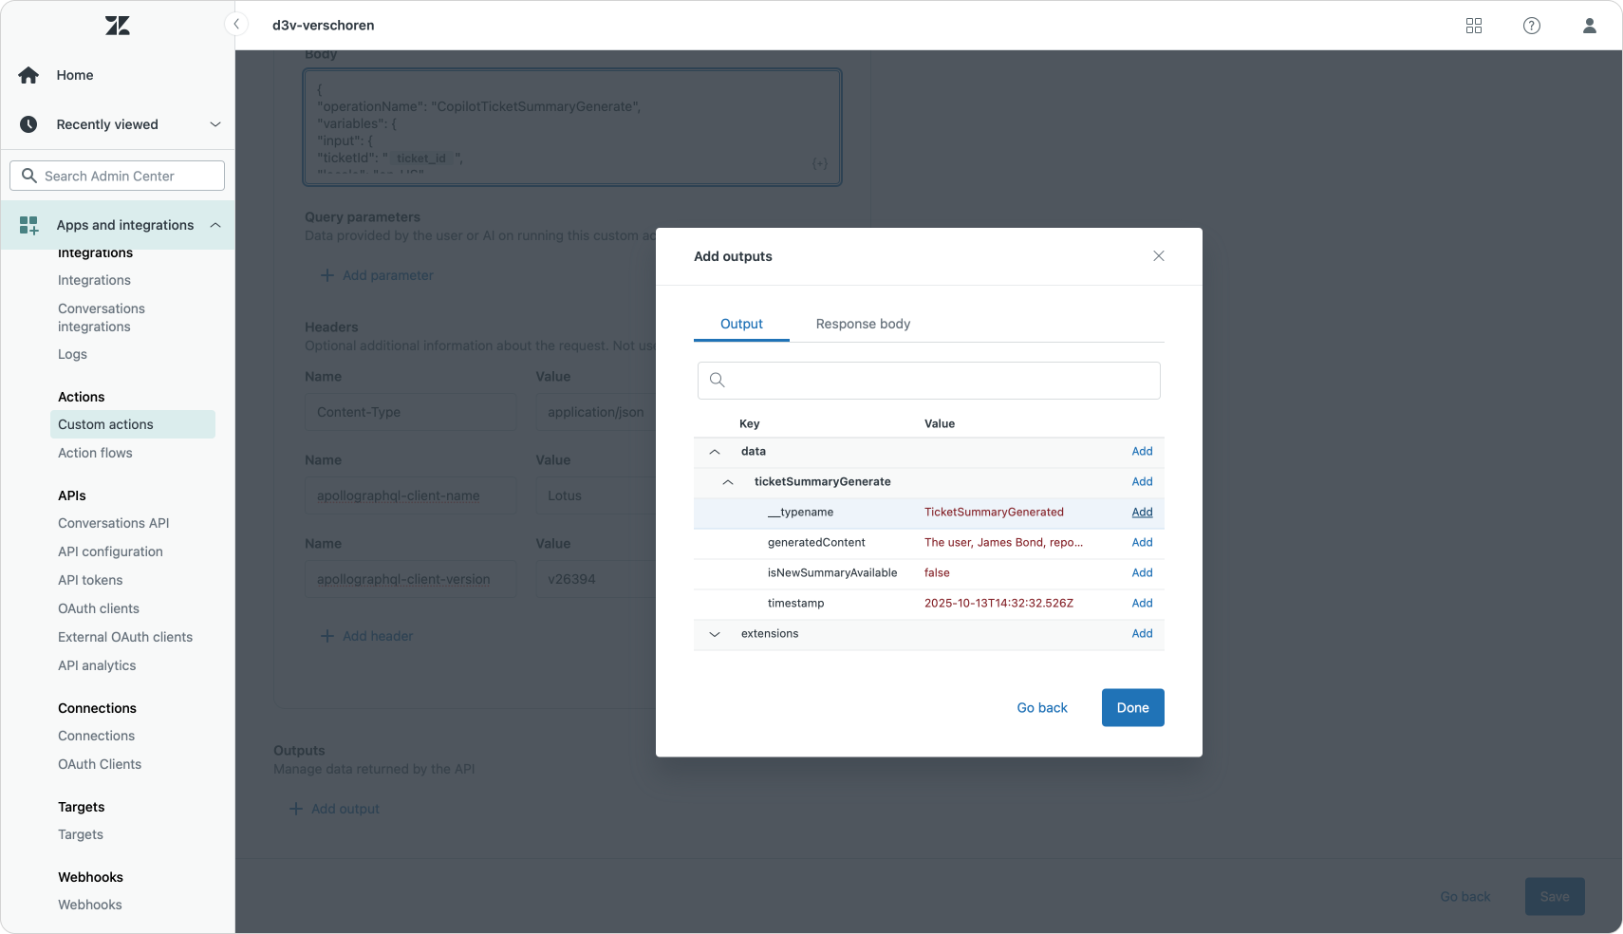The height and width of the screenshot is (934, 1623).
Task: Click the Save button at the bottom
Action: [1555, 897]
